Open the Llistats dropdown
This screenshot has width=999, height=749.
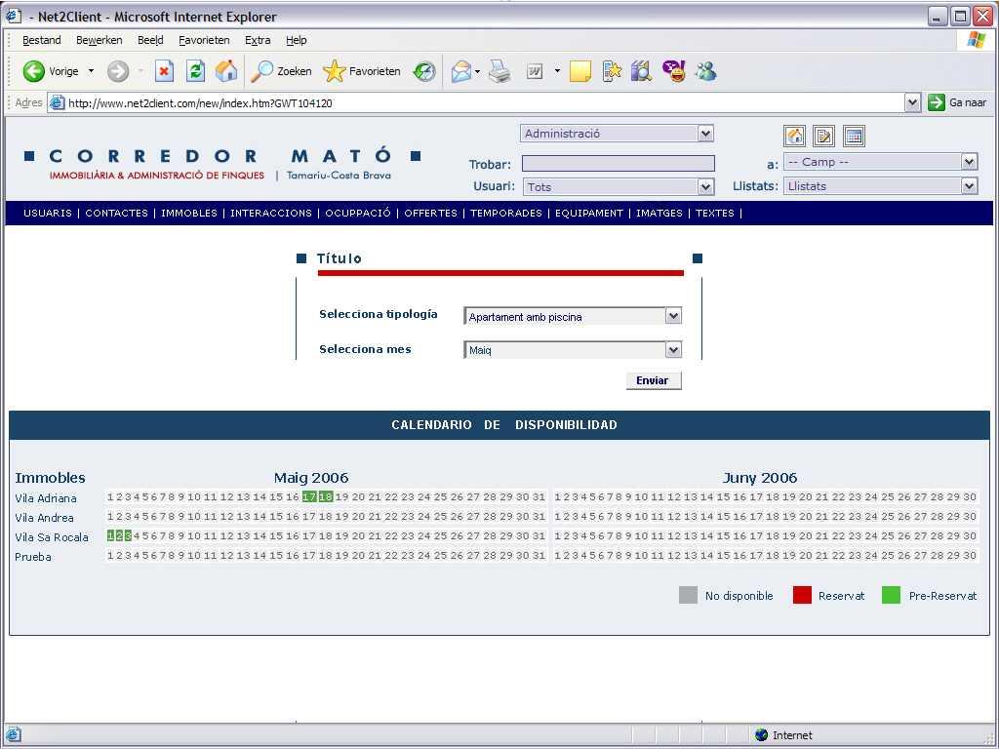coord(881,186)
